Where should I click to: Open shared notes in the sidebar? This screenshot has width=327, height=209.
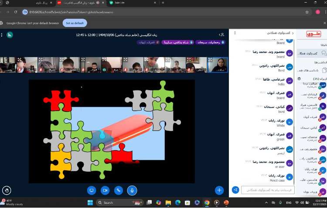[x=311, y=70]
